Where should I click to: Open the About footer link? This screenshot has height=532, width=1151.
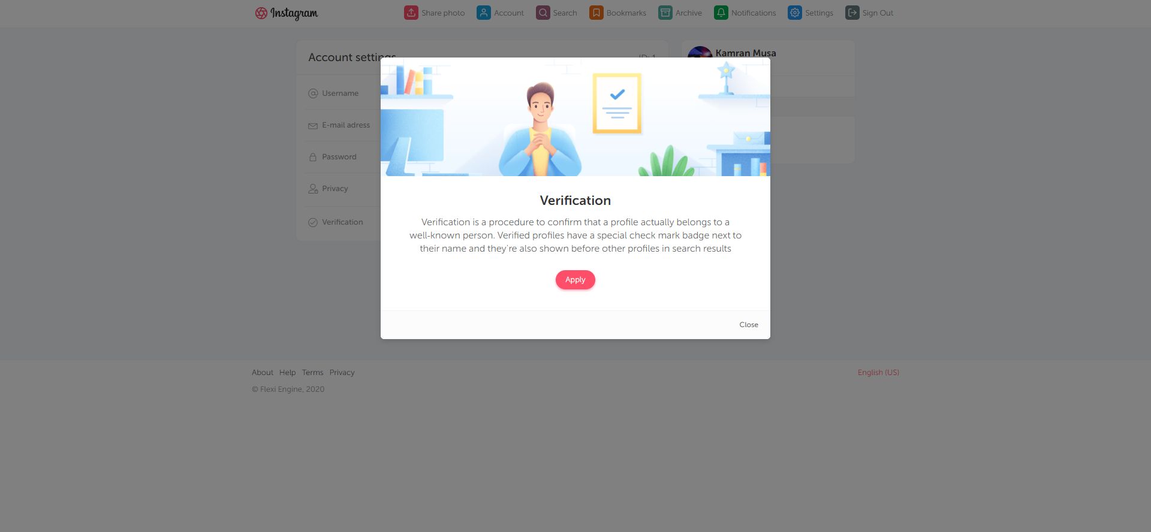(263, 373)
